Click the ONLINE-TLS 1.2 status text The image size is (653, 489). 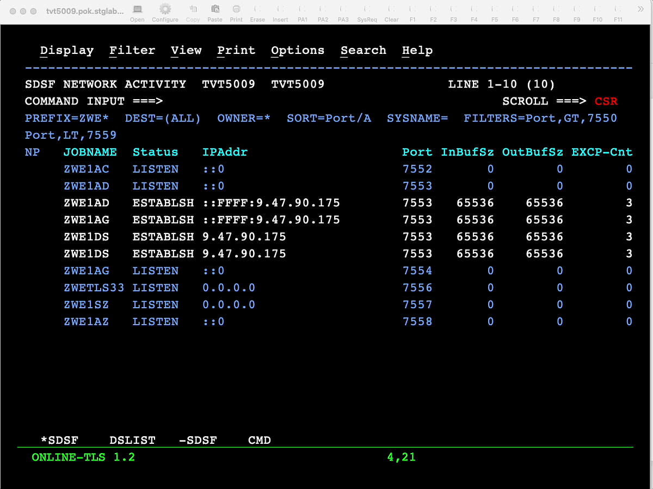(x=83, y=457)
